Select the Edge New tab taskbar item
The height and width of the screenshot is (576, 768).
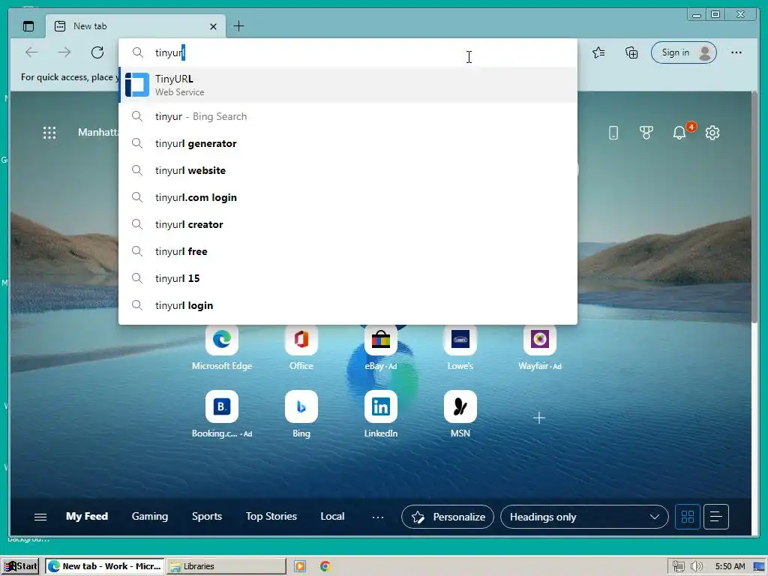[x=105, y=566]
